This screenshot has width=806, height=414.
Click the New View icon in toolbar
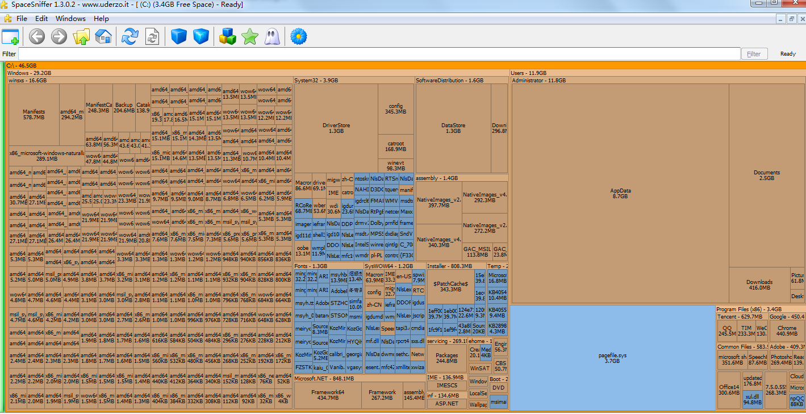(x=10, y=37)
